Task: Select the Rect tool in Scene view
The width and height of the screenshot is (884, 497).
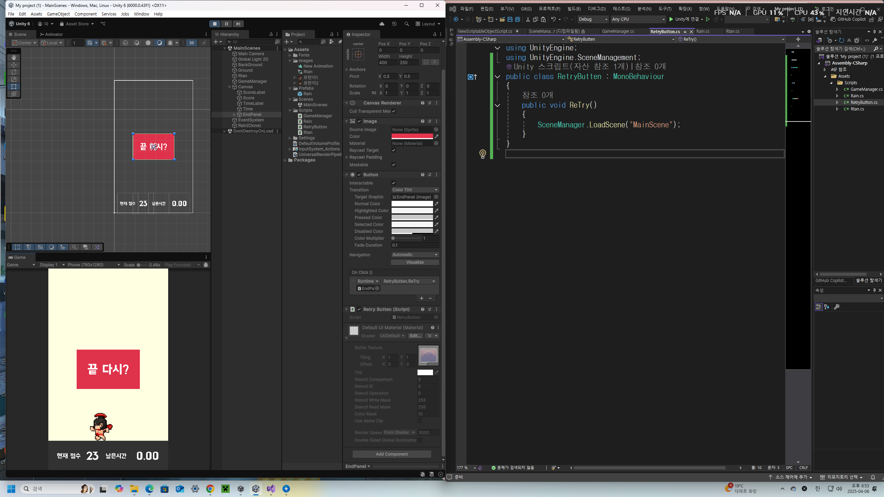Action: [14, 87]
